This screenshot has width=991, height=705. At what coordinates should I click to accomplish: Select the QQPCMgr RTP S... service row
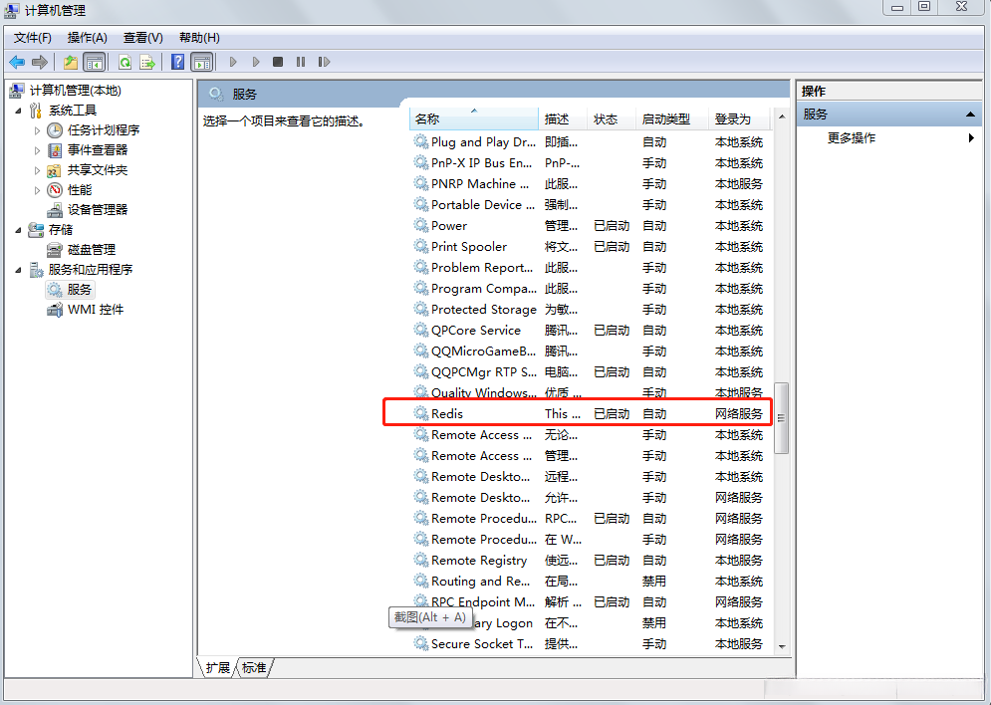point(591,371)
